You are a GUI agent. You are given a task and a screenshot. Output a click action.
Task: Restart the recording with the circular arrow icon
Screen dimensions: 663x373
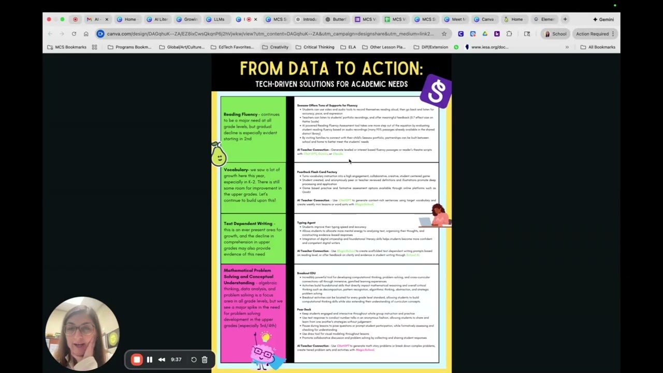(x=194, y=360)
